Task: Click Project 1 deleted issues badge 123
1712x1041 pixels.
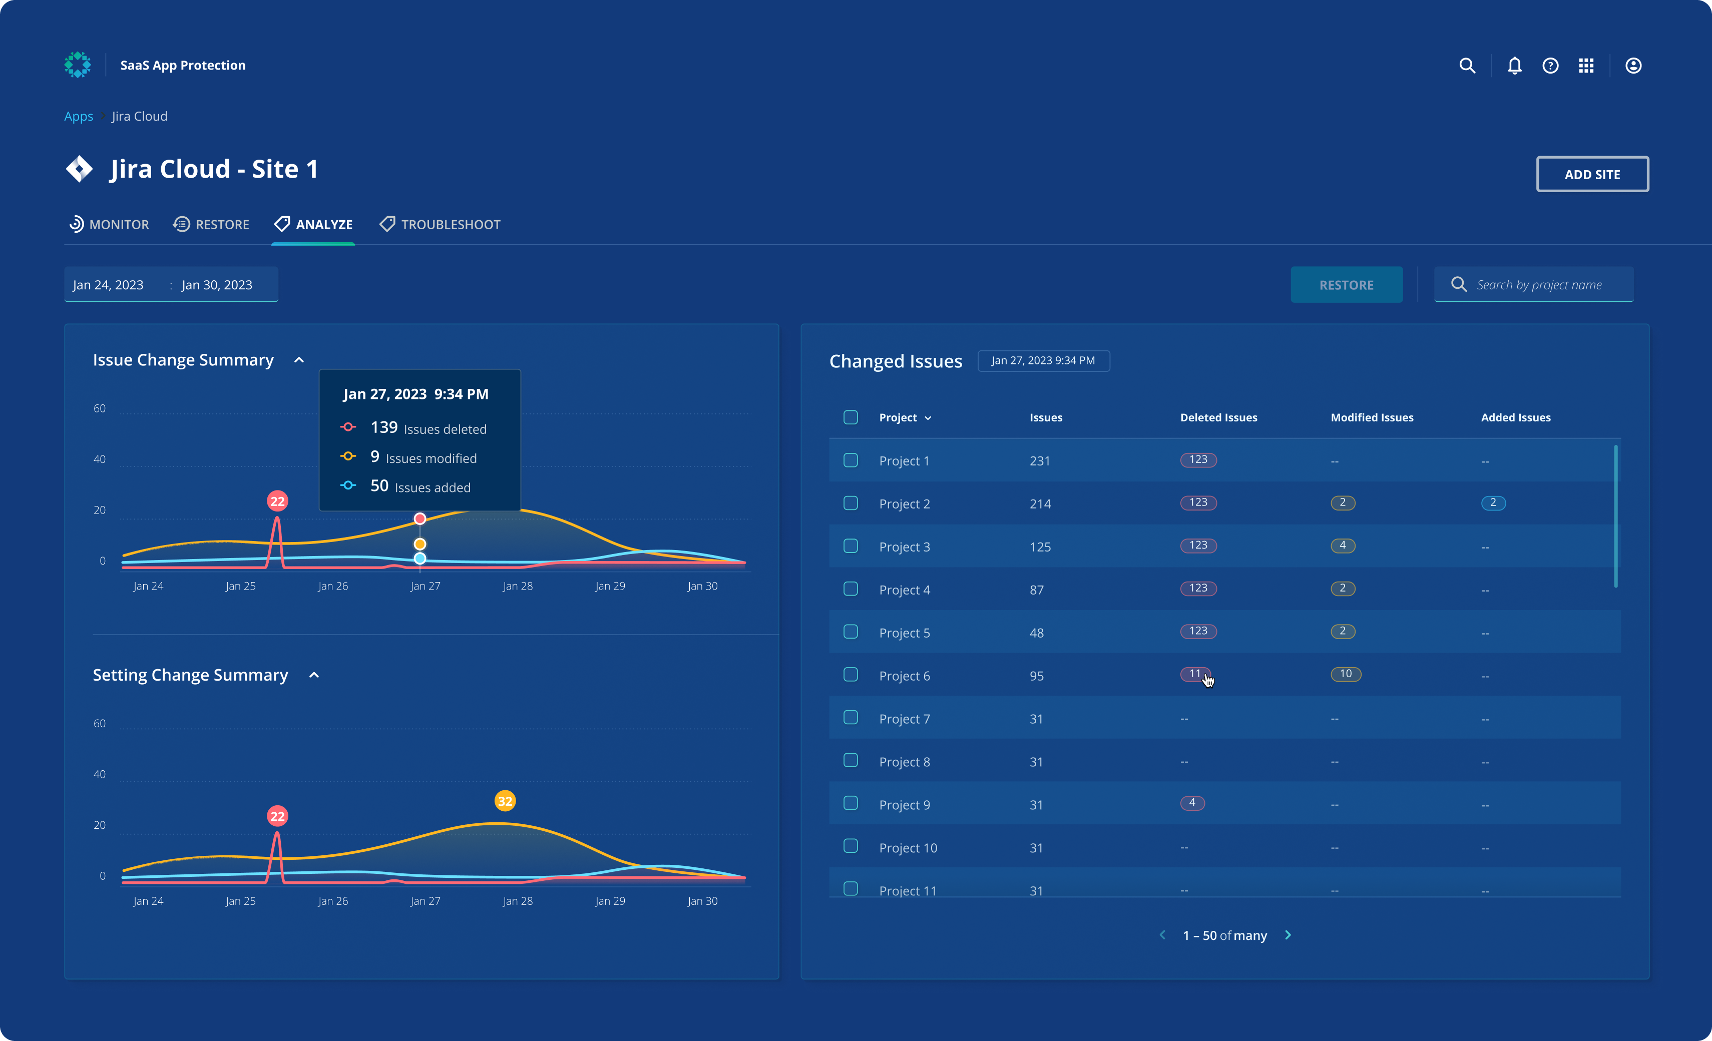Action: pyautogui.click(x=1198, y=460)
